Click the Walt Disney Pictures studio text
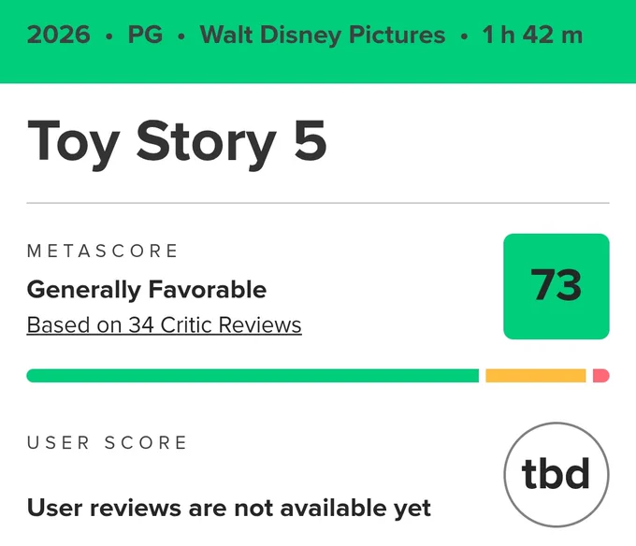 (323, 36)
